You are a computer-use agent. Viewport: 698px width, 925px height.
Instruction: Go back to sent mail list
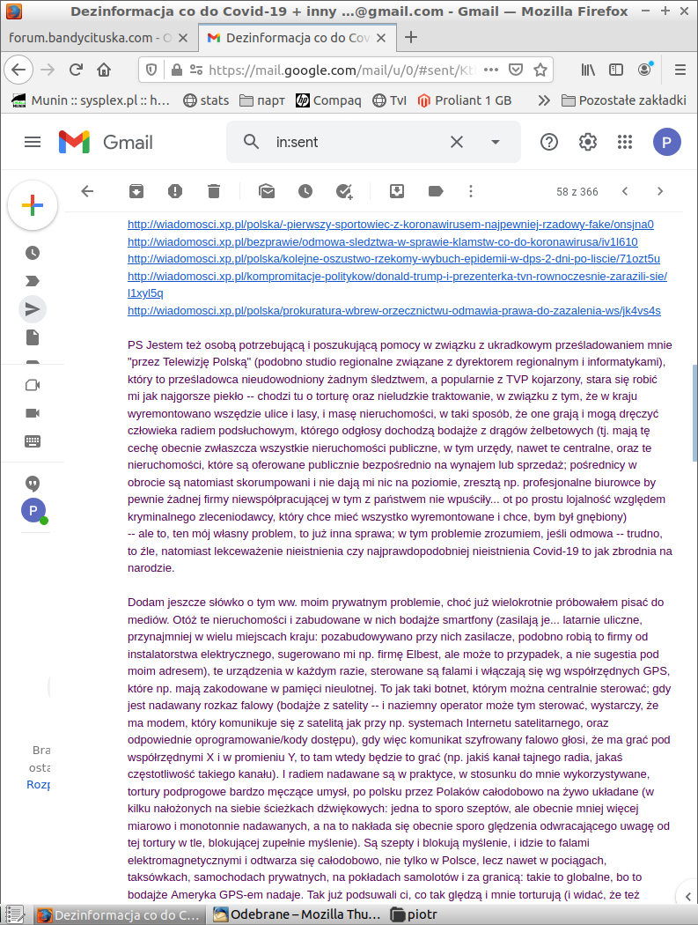click(87, 191)
